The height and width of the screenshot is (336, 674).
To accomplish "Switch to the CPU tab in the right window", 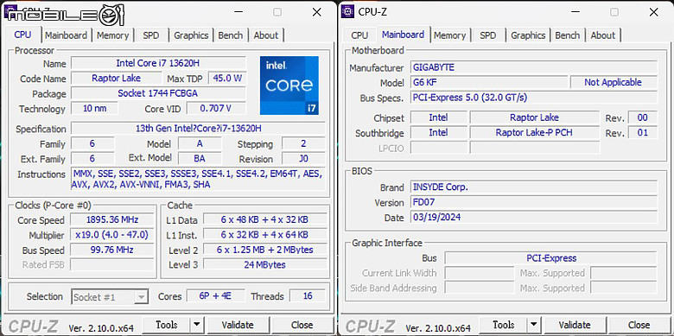I will click(359, 35).
